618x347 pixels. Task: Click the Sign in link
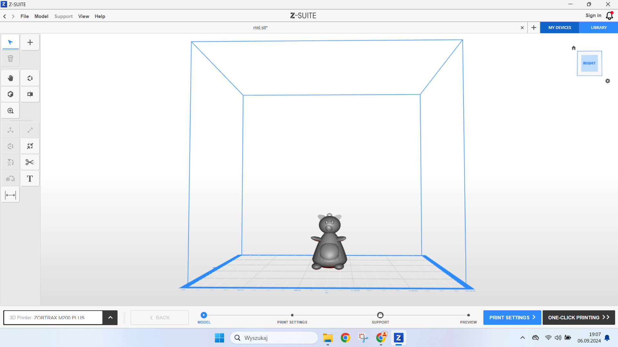(593, 15)
